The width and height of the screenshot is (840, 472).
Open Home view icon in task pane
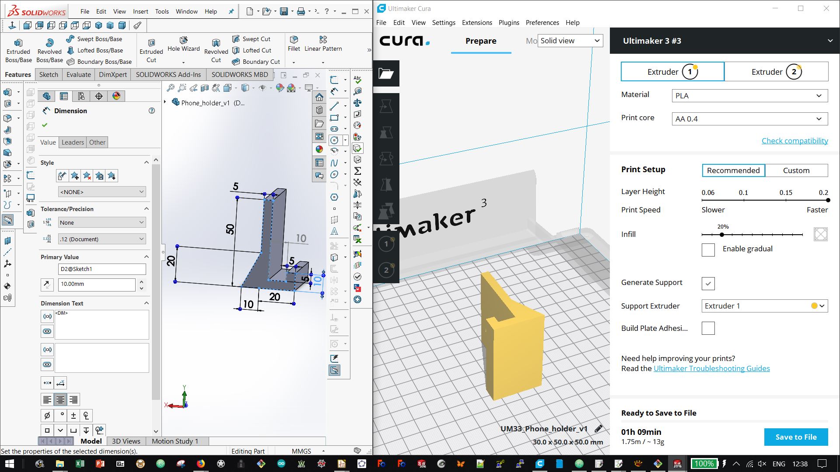pos(319,97)
